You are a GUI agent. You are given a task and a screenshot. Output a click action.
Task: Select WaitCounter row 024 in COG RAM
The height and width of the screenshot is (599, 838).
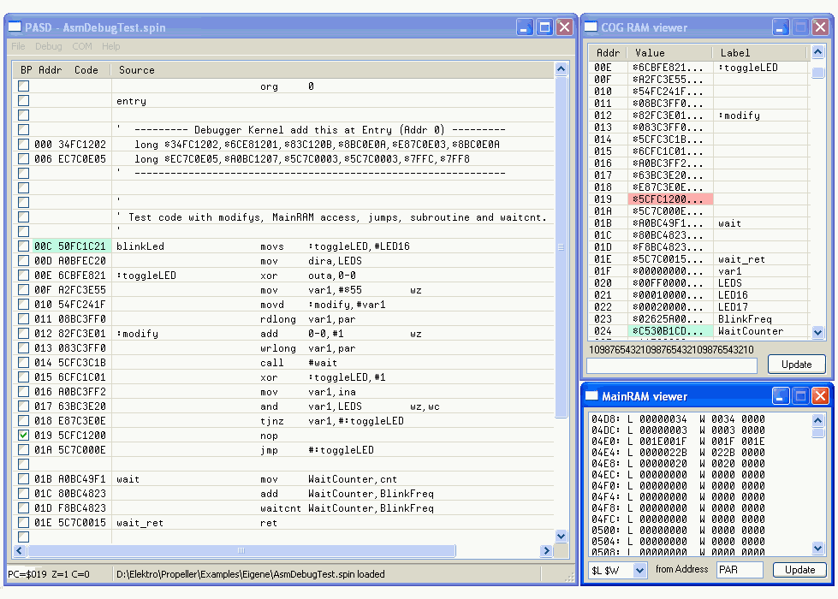coord(670,331)
